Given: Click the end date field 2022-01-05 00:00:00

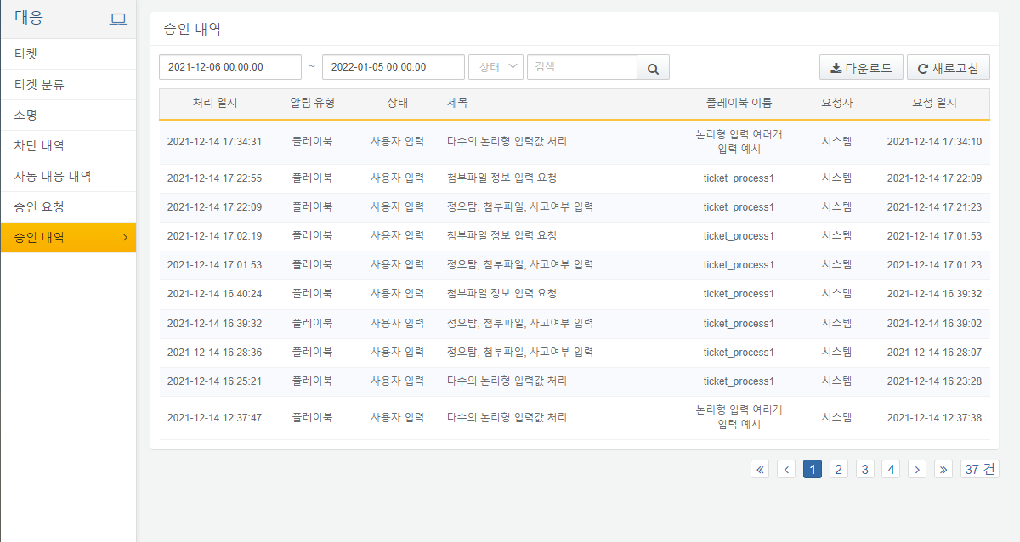Looking at the screenshot, I should [394, 67].
